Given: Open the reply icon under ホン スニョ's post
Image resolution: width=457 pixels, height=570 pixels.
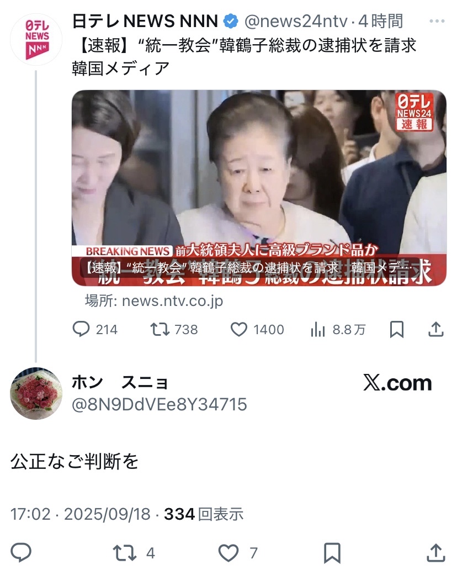Looking at the screenshot, I should pos(21,552).
